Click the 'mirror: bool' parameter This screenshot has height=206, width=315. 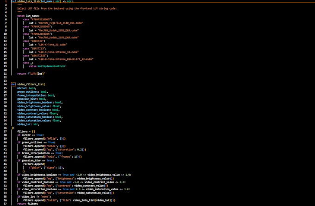coord(26,88)
